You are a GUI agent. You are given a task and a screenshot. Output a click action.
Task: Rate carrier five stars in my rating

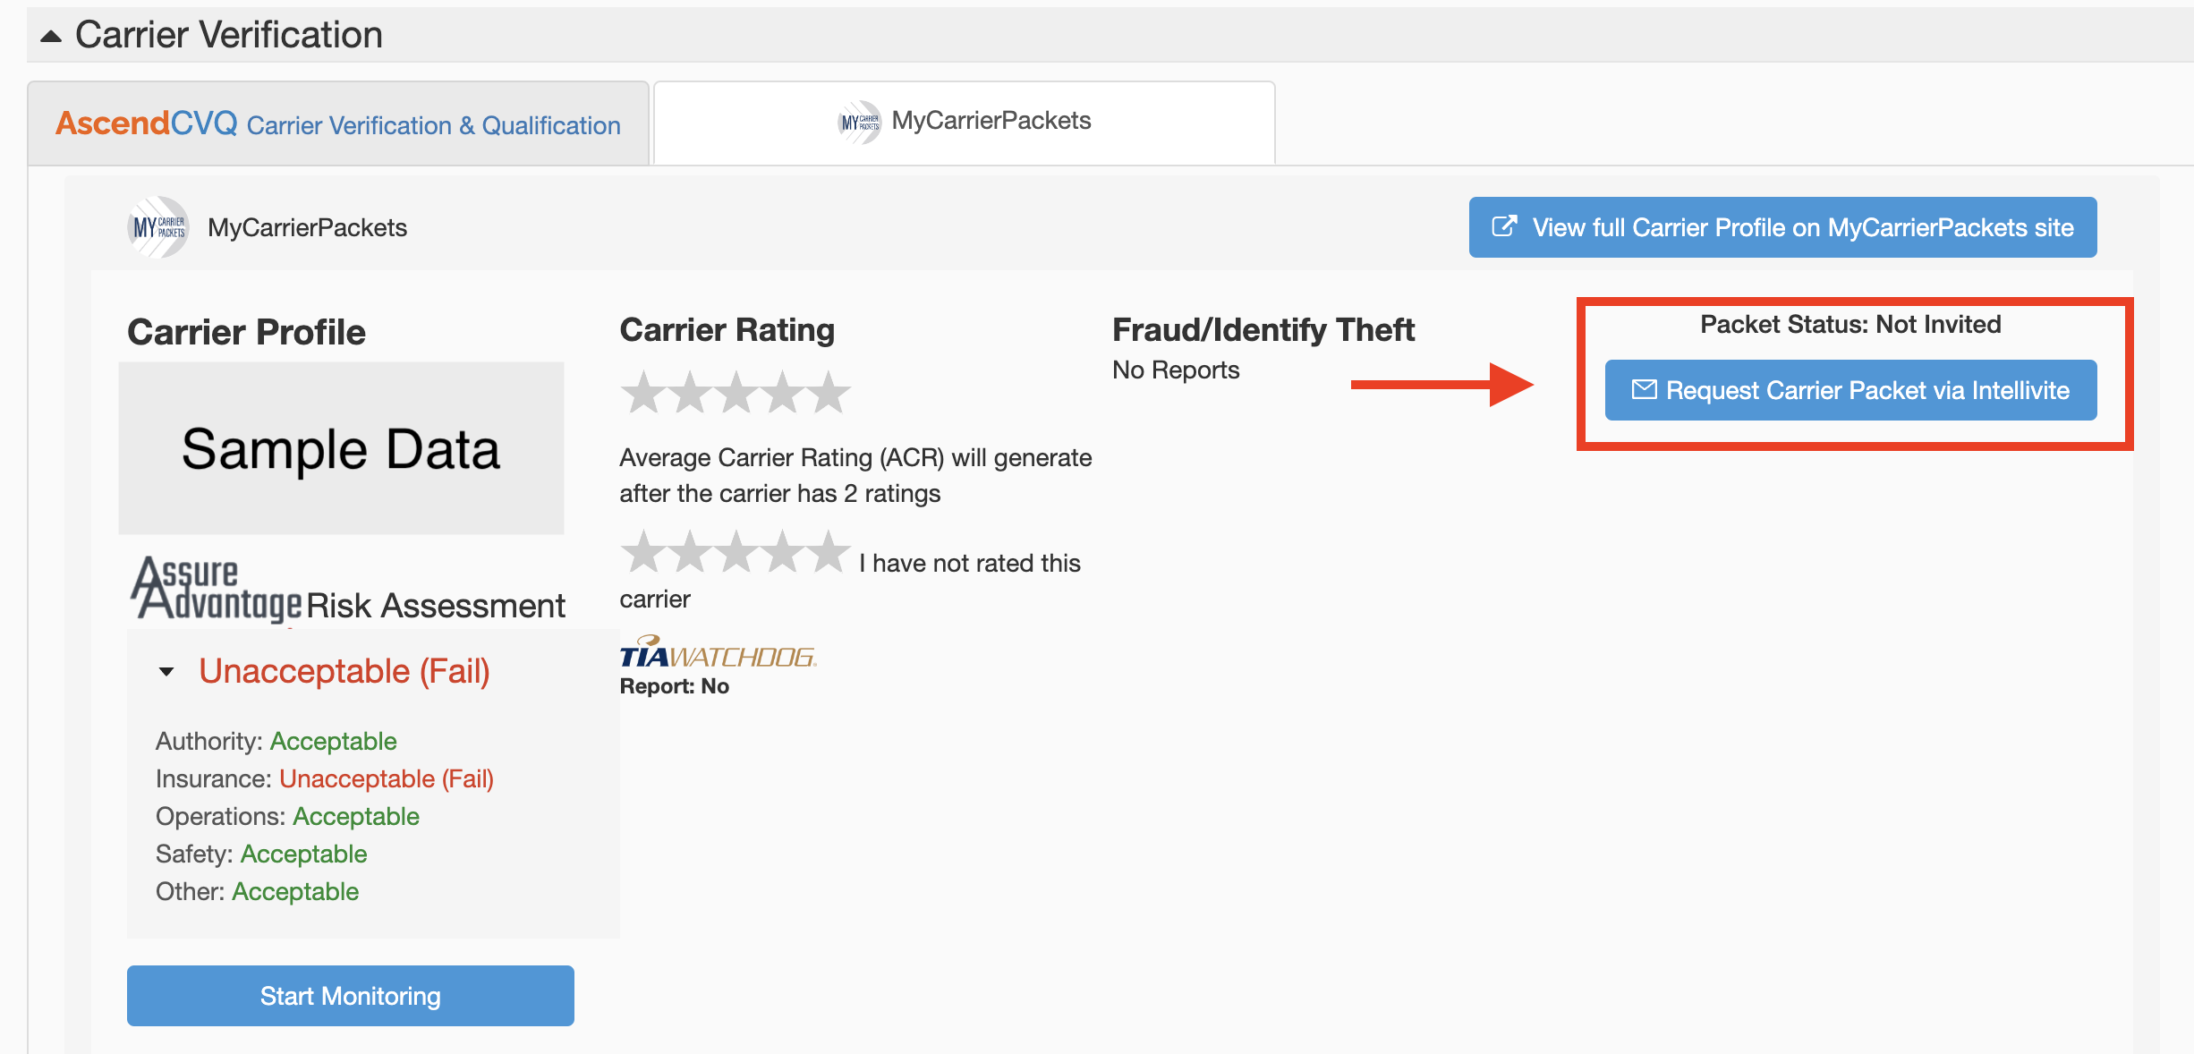coord(829,551)
